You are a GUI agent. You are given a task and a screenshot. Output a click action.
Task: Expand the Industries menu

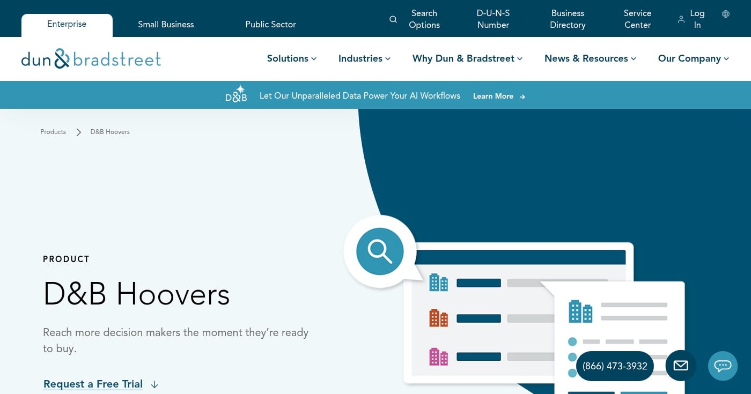(364, 58)
